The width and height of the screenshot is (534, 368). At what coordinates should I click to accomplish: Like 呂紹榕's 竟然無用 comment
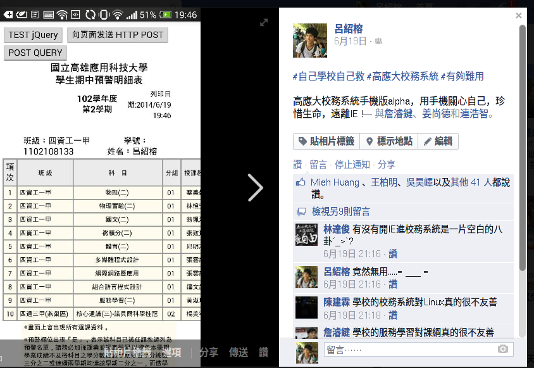click(x=393, y=284)
